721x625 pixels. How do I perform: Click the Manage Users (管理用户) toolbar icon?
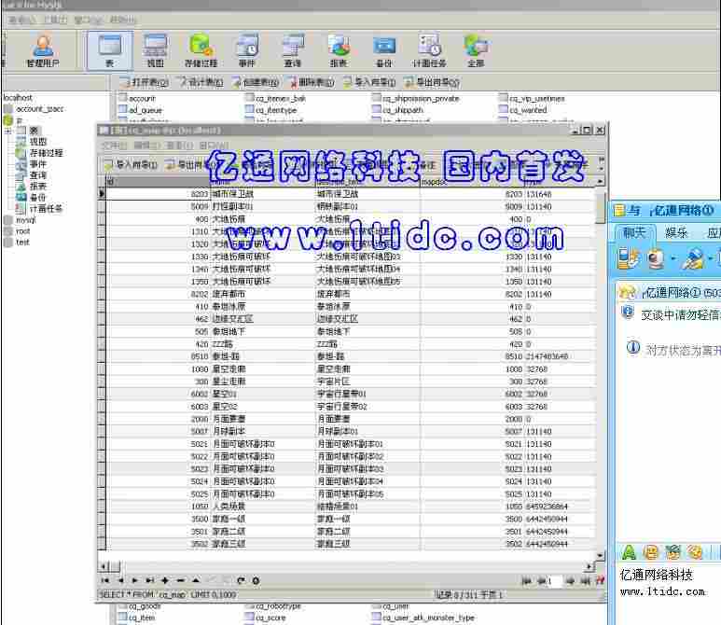(43, 50)
